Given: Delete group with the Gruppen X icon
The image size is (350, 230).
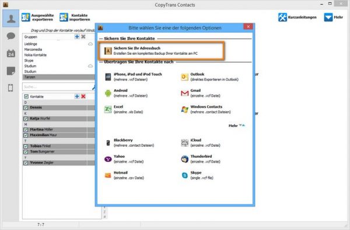Looking at the screenshot, I should pyautogui.click(x=83, y=37).
